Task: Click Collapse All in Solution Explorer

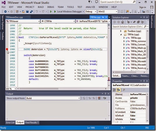Action: click(x=138, y=22)
